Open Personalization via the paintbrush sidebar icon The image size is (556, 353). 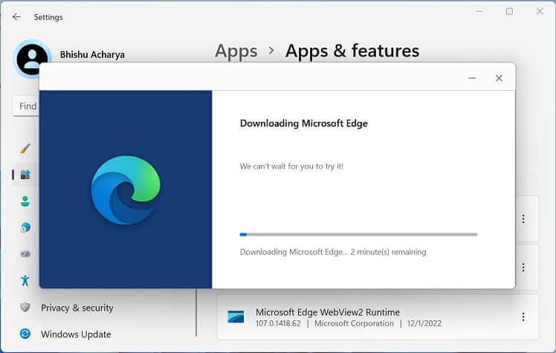pyautogui.click(x=25, y=148)
